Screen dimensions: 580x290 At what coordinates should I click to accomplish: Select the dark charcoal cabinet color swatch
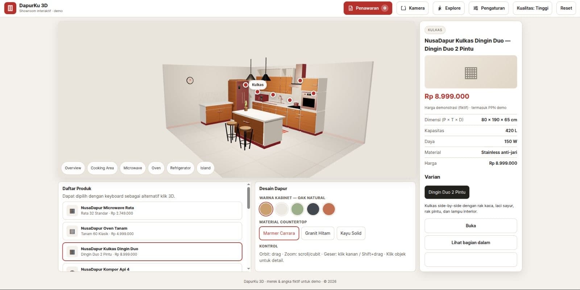[x=313, y=209]
